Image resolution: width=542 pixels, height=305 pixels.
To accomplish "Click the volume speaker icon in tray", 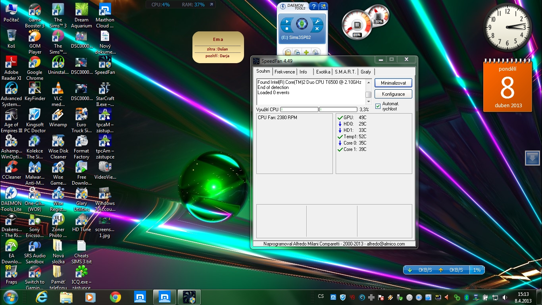I will click(x=505, y=297).
